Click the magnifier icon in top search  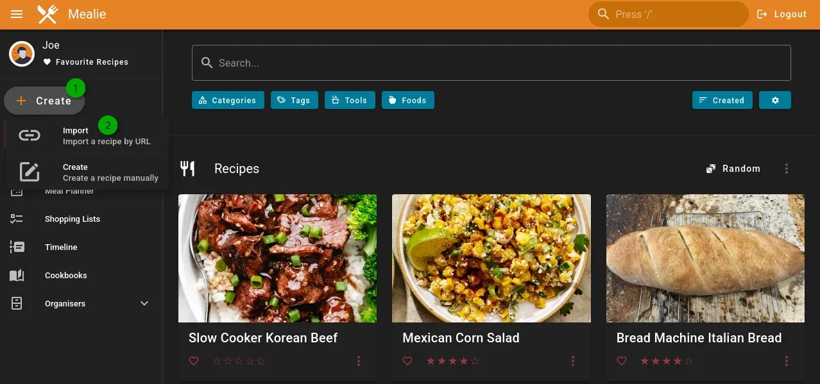point(603,14)
